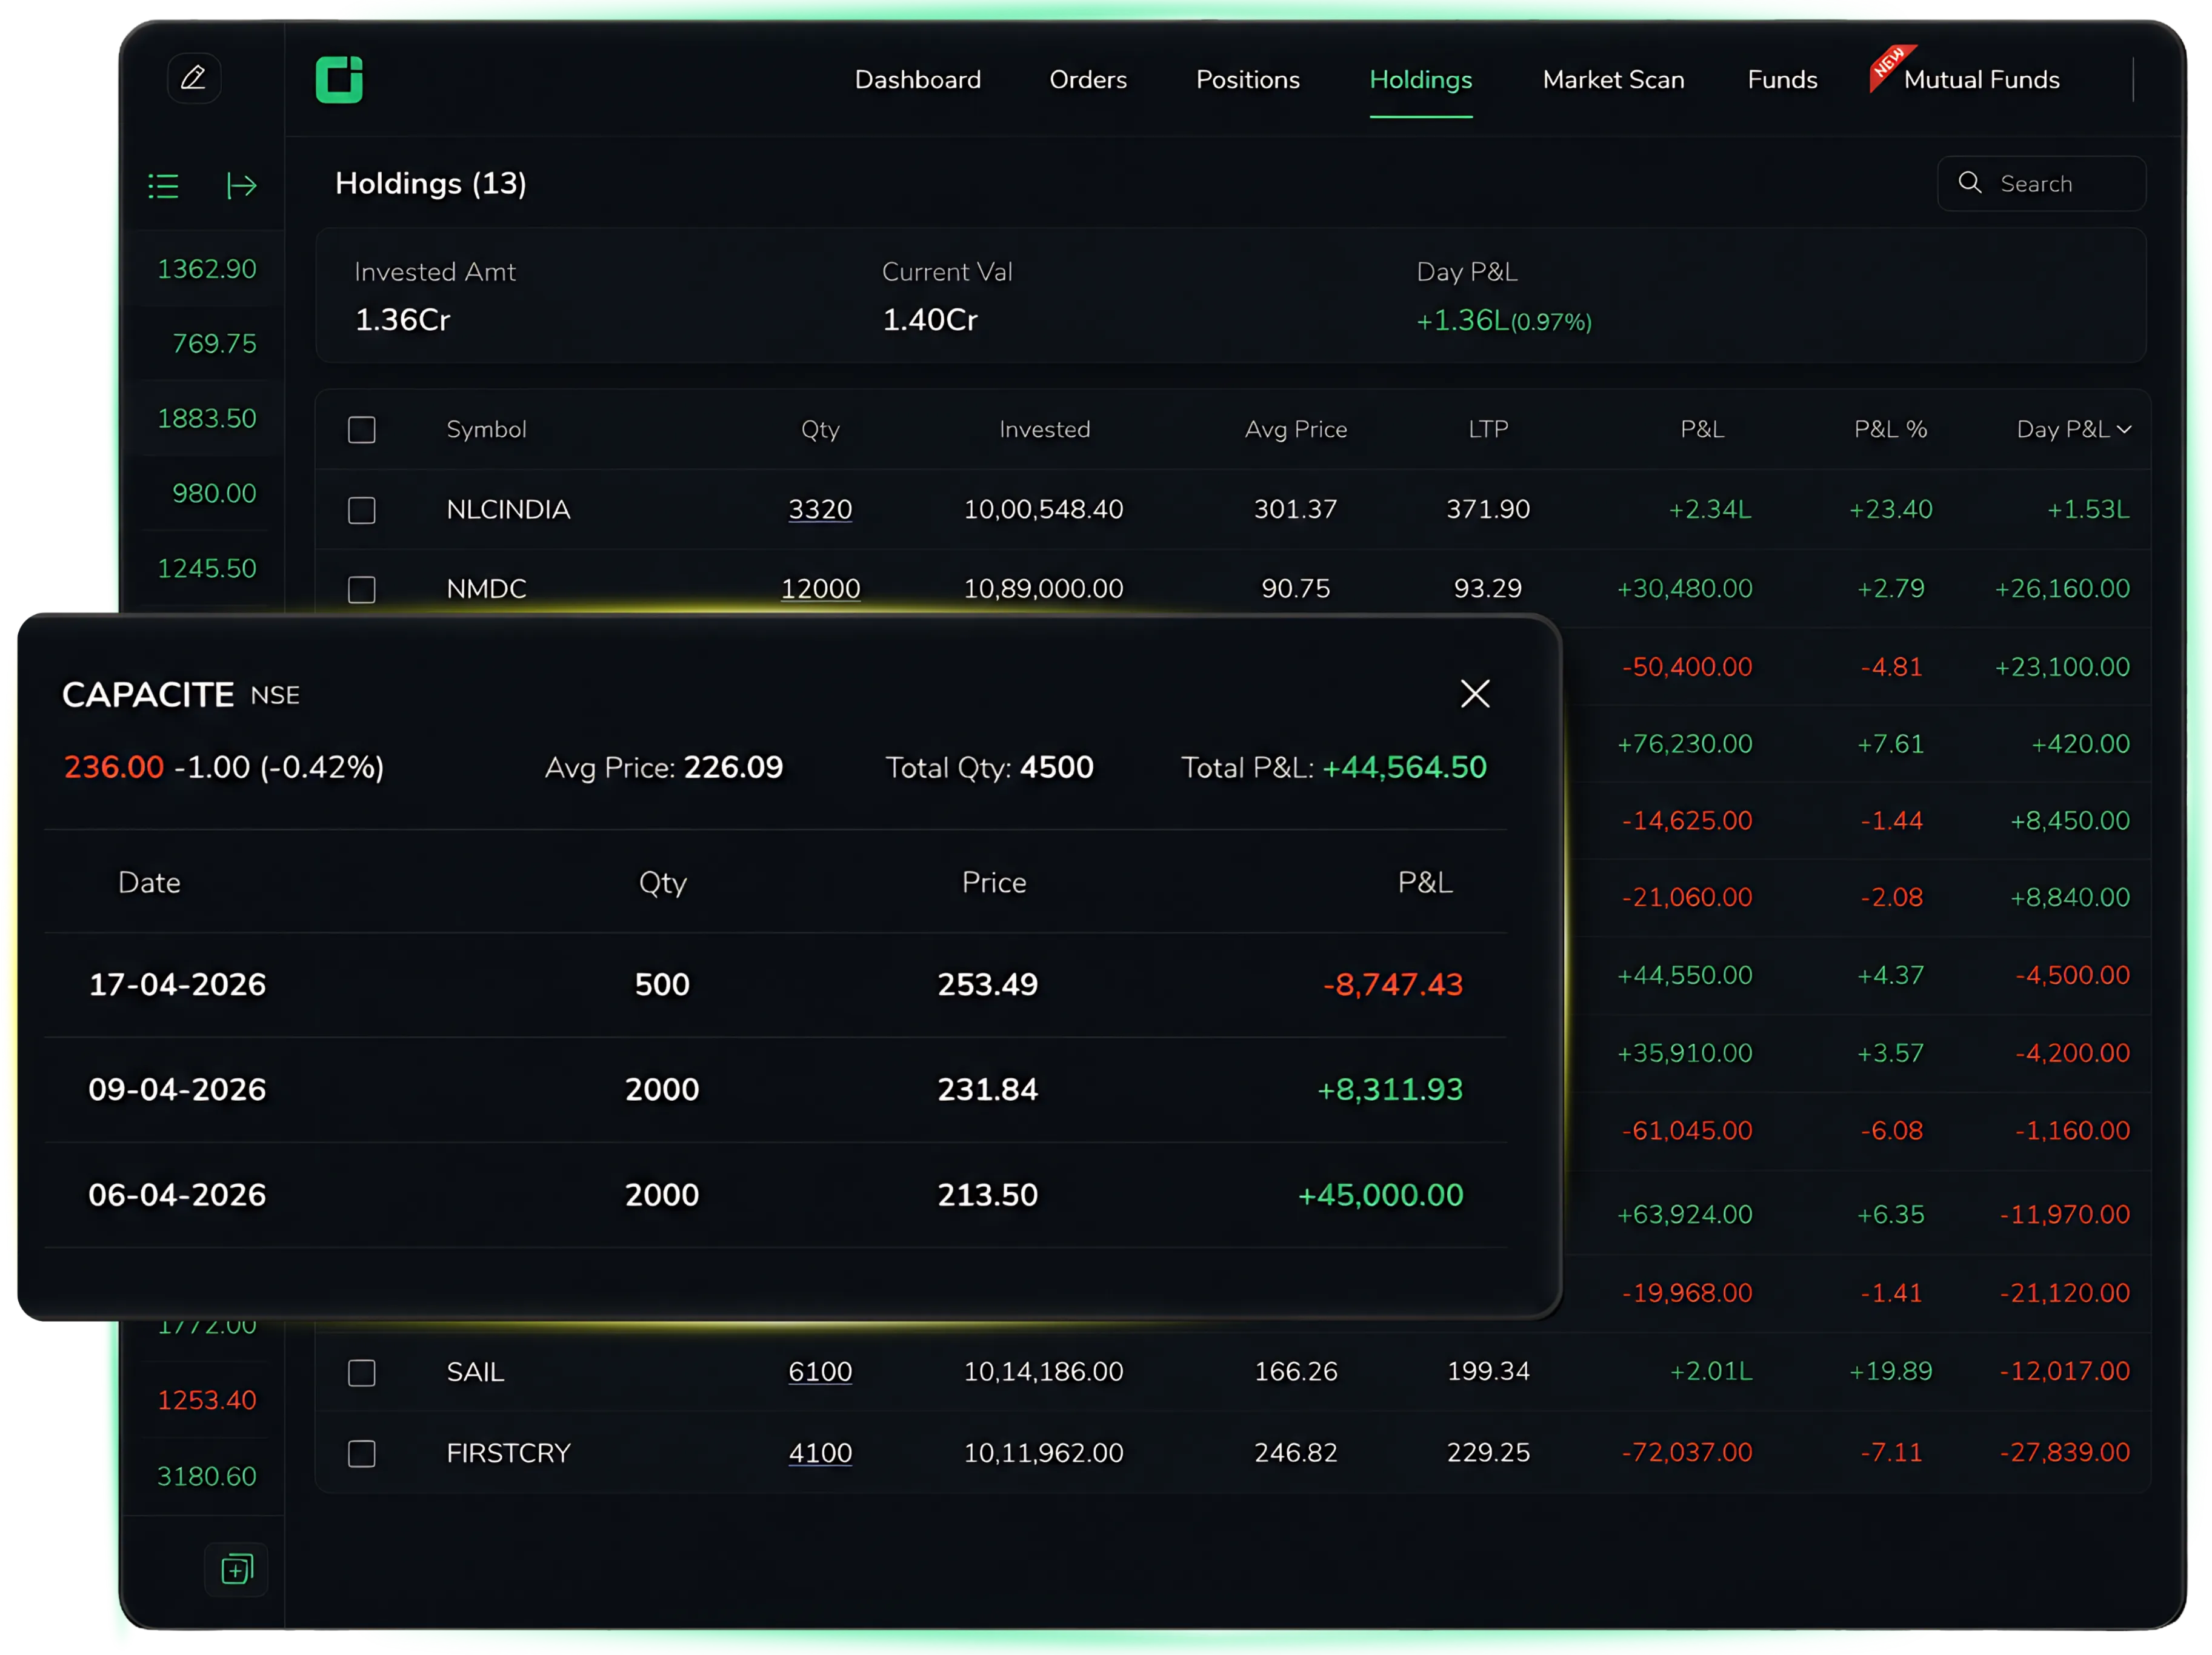Sort by the LTP column header

tap(1488, 430)
